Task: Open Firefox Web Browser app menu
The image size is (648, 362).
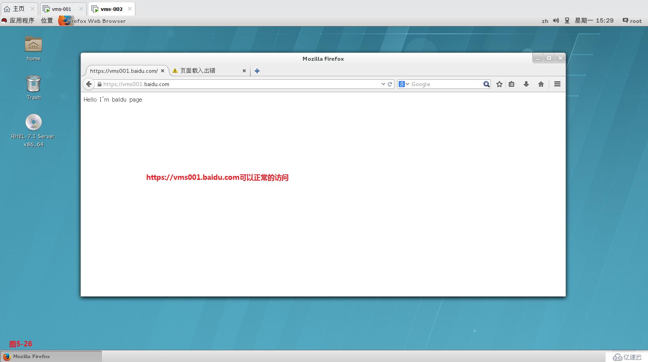Action: pyautogui.click(x=93, y=21)
